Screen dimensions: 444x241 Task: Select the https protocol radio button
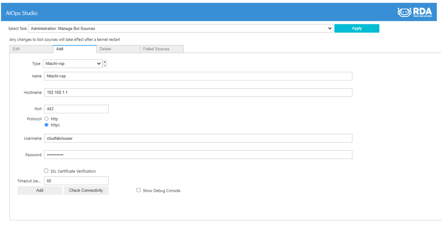point(46,125)
